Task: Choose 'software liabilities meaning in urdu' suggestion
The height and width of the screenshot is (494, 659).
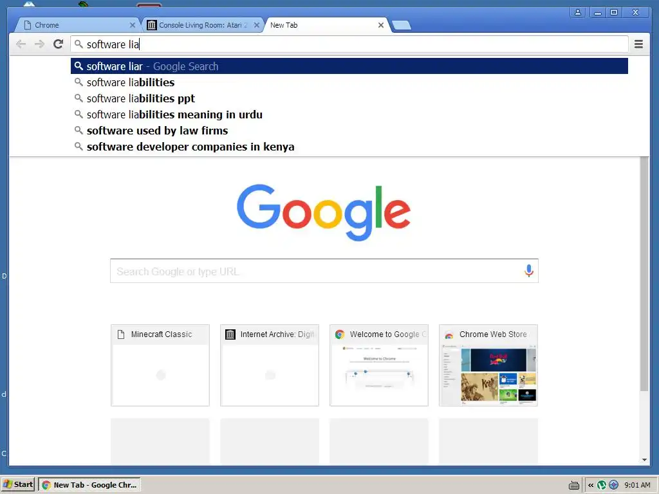Action: pos(349,114)
